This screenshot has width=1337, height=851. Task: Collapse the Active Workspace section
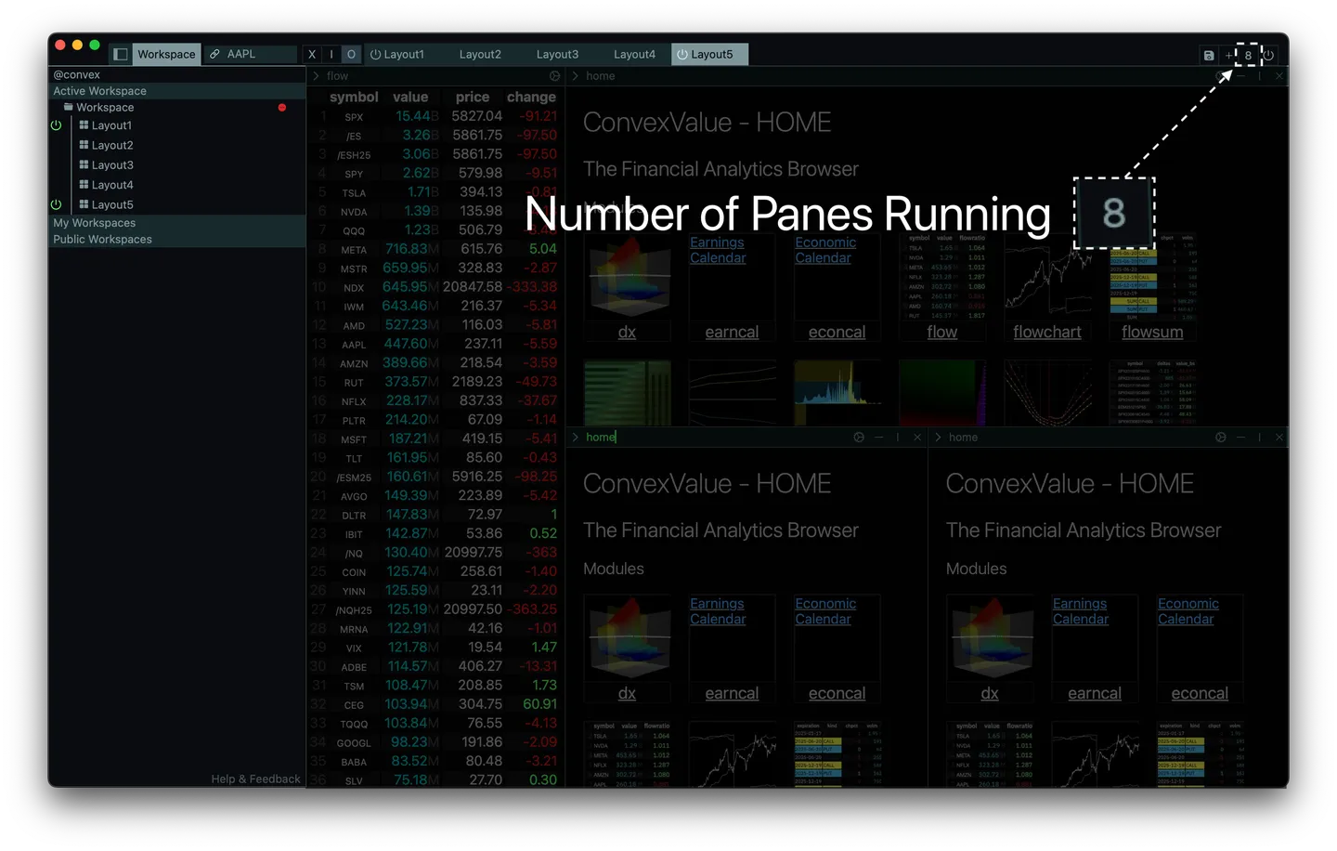176,91
